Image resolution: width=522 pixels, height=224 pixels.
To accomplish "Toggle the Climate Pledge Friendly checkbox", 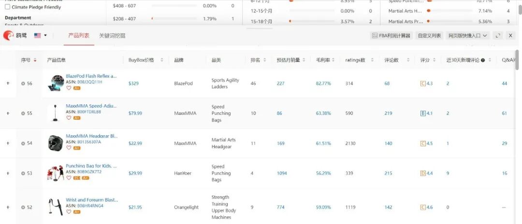I will tap(7, 7).
